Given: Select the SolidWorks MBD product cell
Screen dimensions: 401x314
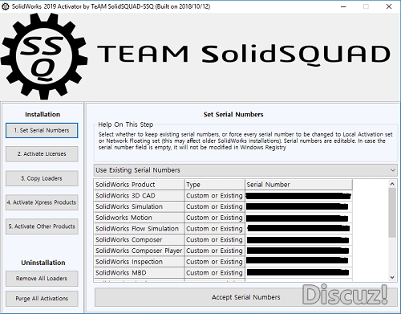Looking at the screenshot, I should 139,272.
